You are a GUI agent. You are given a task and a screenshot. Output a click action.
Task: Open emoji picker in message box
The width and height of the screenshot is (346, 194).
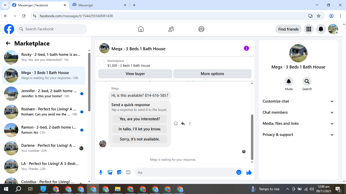tap(239, 172)
